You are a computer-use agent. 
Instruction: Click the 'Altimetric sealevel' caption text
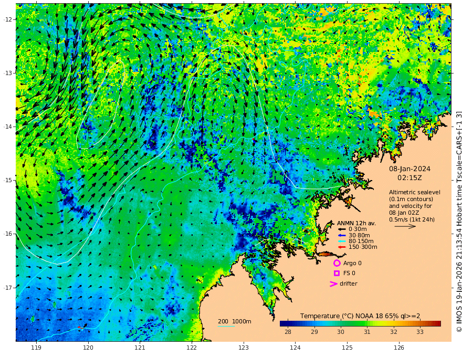pyautogui.click(x=415, y=192)
